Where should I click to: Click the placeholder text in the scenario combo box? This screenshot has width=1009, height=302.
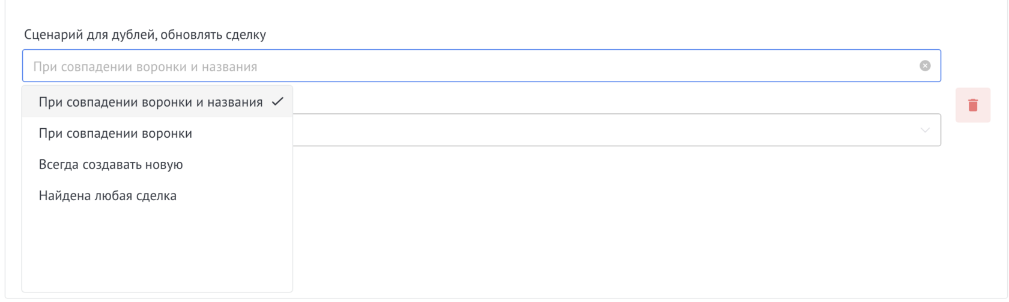click(x=145, y=67)
